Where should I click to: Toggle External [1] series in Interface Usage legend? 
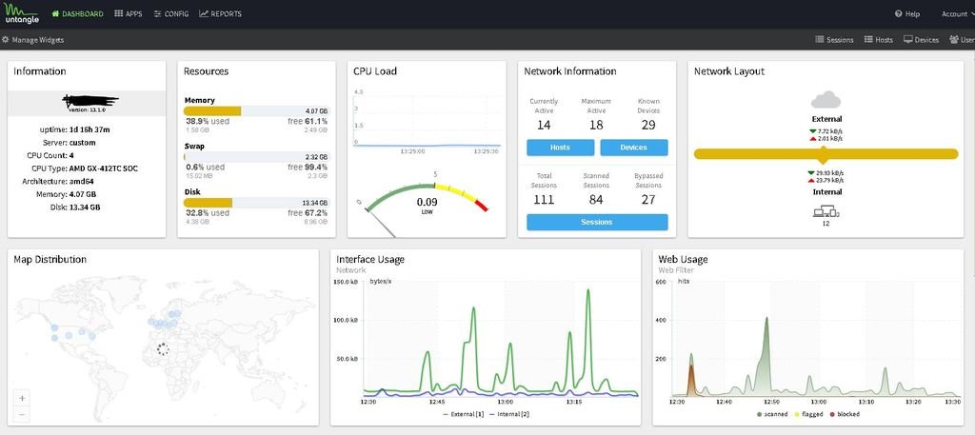coord(463,414)
